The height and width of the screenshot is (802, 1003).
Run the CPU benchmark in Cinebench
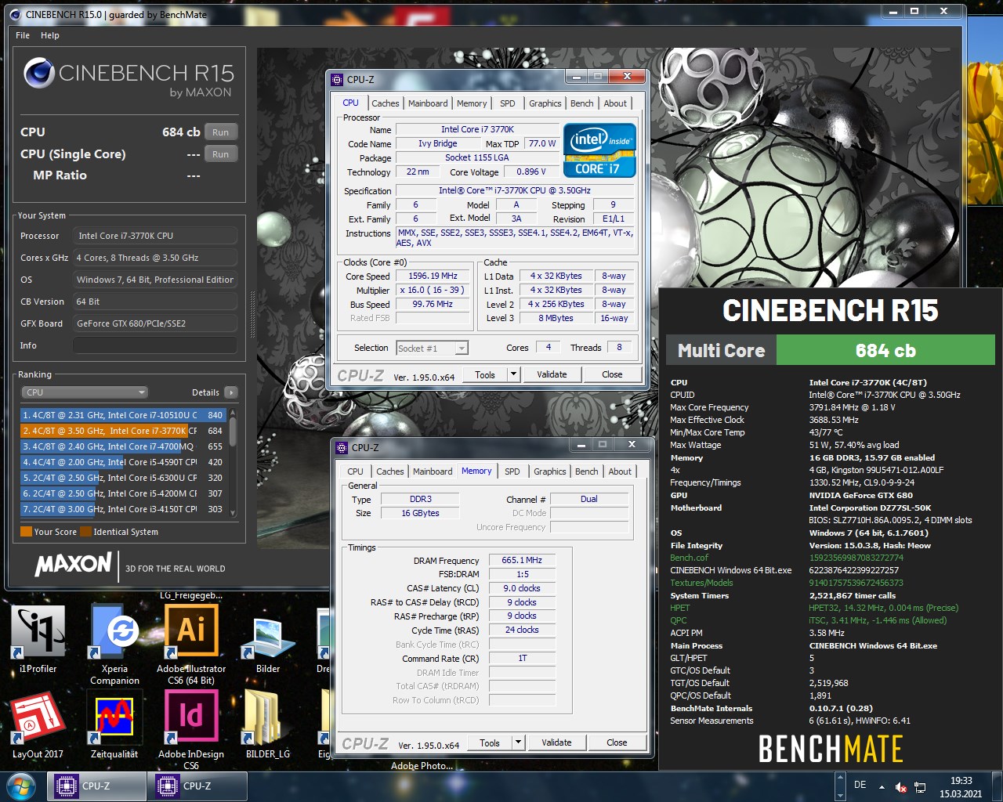click(221, 132)
